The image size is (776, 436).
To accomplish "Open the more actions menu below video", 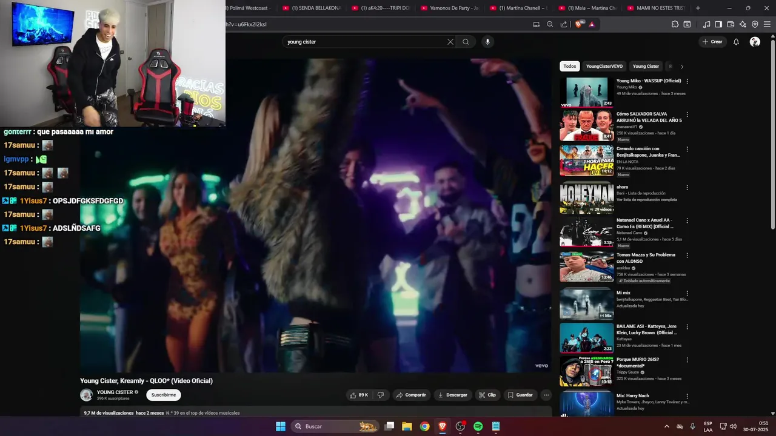I will point(546,395).
